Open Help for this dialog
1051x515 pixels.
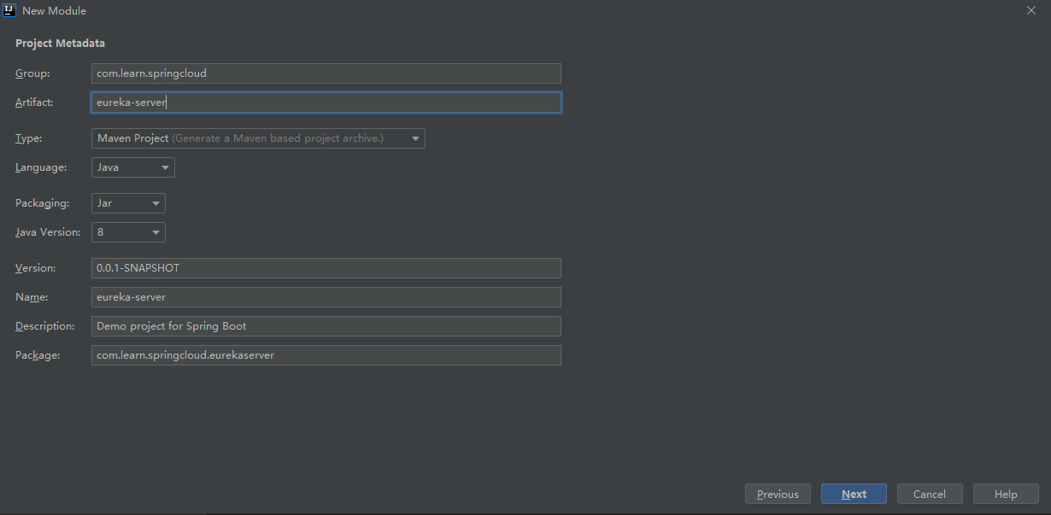pos(1006,494)
